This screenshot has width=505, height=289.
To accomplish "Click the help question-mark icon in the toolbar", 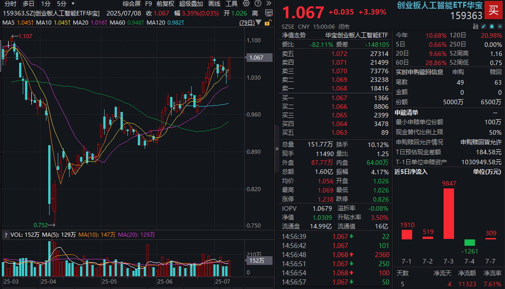I will point(257,4).
